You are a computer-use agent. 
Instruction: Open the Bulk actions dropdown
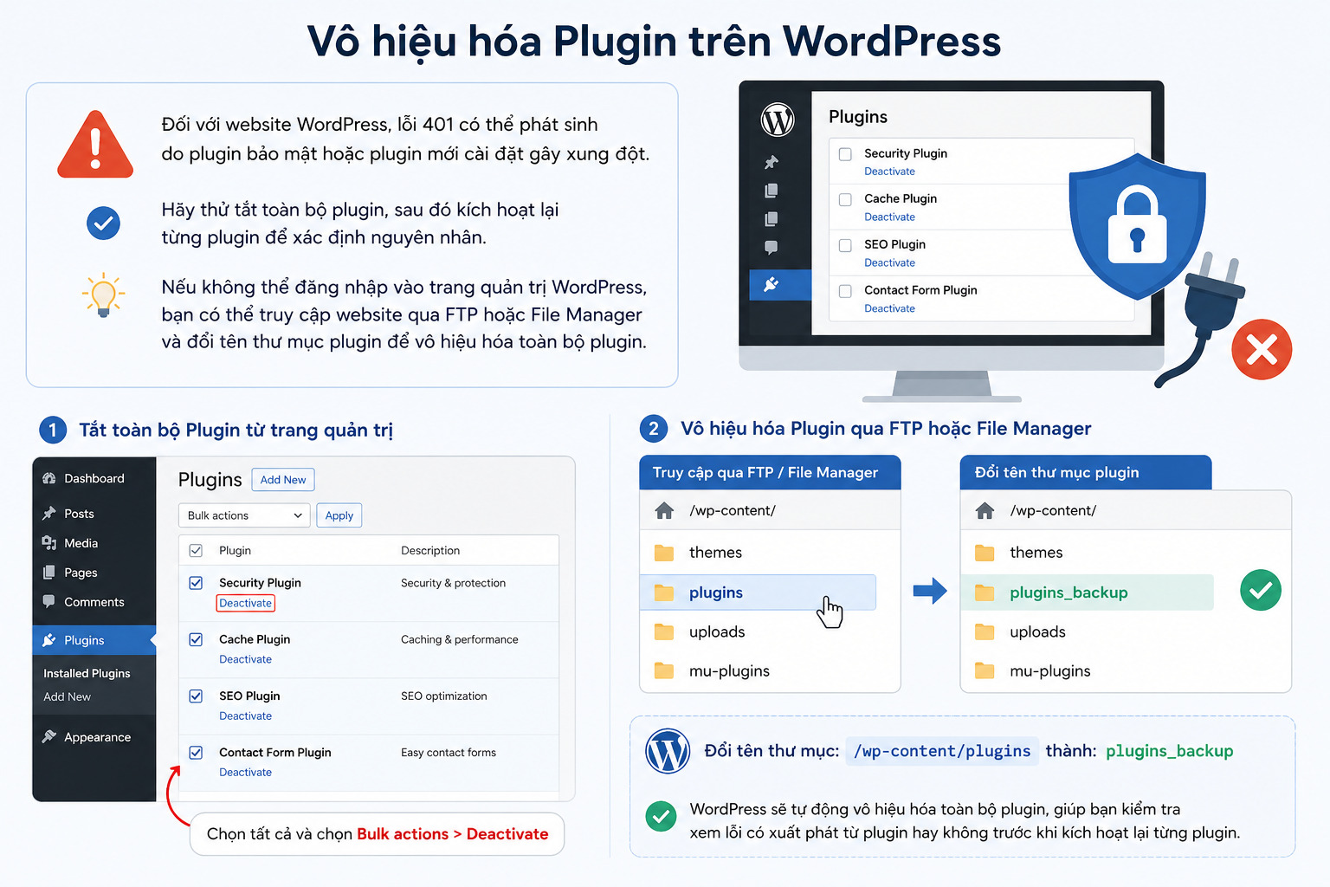244,515
